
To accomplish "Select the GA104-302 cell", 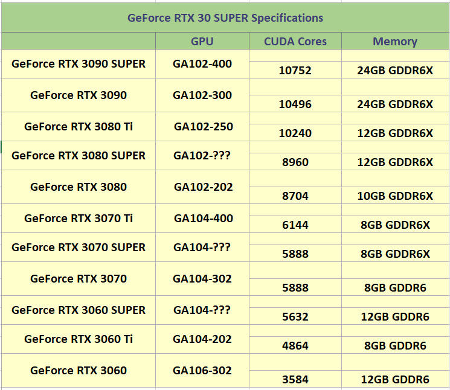I will pyautogui.click(x=202, y=279).
